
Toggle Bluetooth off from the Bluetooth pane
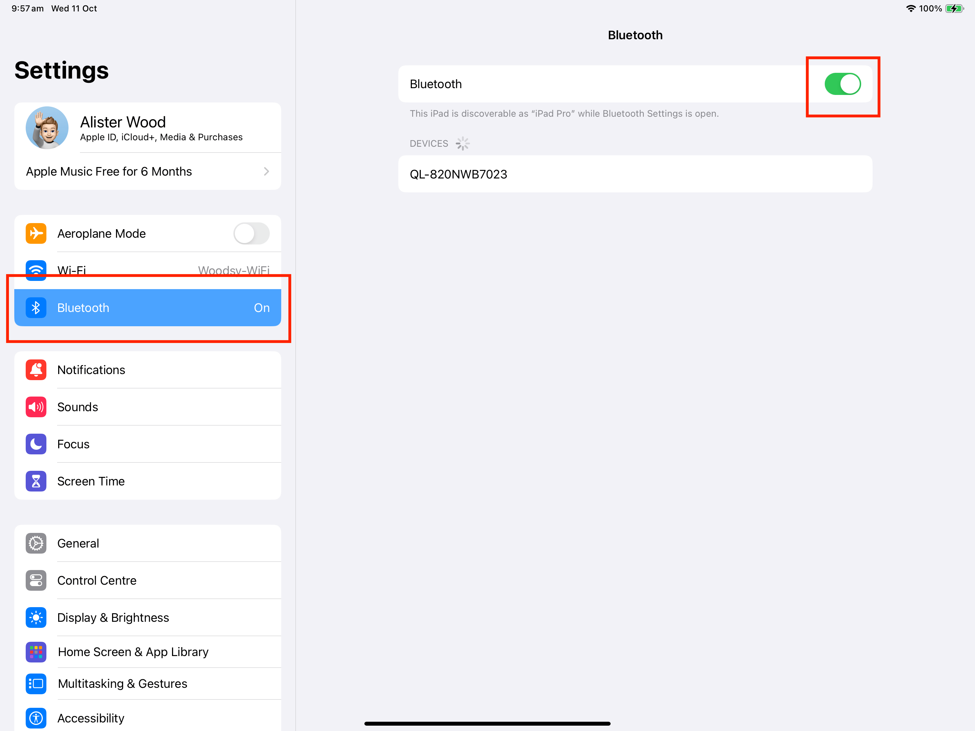tap(842, 84)
